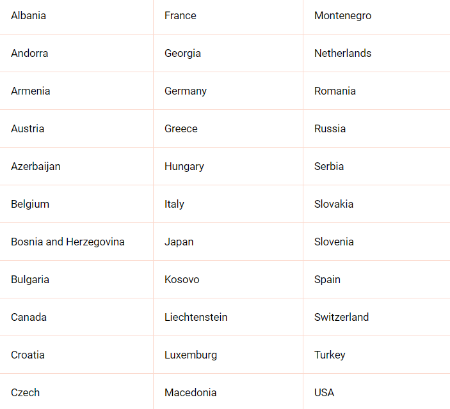Click the Luxemburg cell
Image resolution: width=450 pixels, height=409 pixels.
(x=191, y=355)
